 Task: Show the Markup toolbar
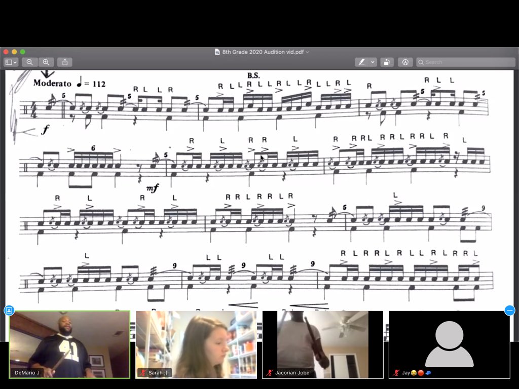pyautogui.click(x=405, y=62)
